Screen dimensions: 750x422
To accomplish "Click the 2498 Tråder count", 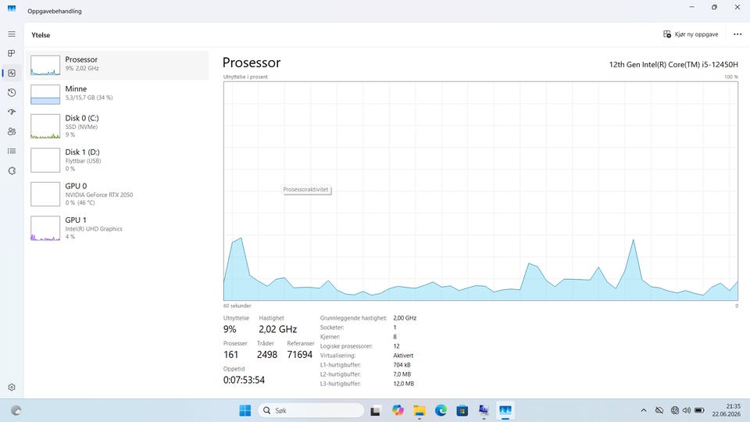I will click(267, 355).
